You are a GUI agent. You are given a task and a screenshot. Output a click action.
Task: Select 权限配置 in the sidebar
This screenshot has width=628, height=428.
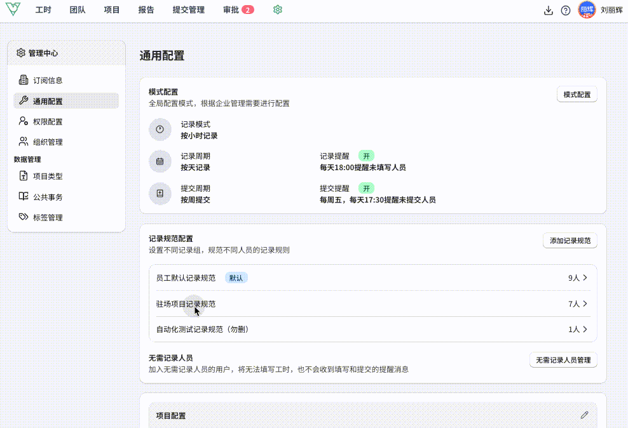[48, 122]
